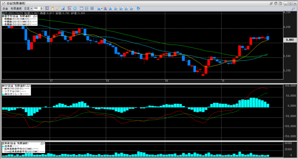Load chart preset 2 icon
The width and height of the screenshot is (298, 159).
point(116,8)
